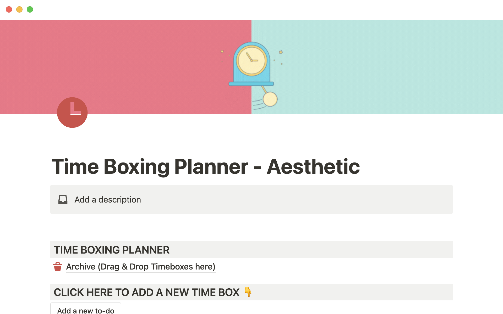
Task: Click the star sparkle left of the clock
Action: [x=222, y=52]
